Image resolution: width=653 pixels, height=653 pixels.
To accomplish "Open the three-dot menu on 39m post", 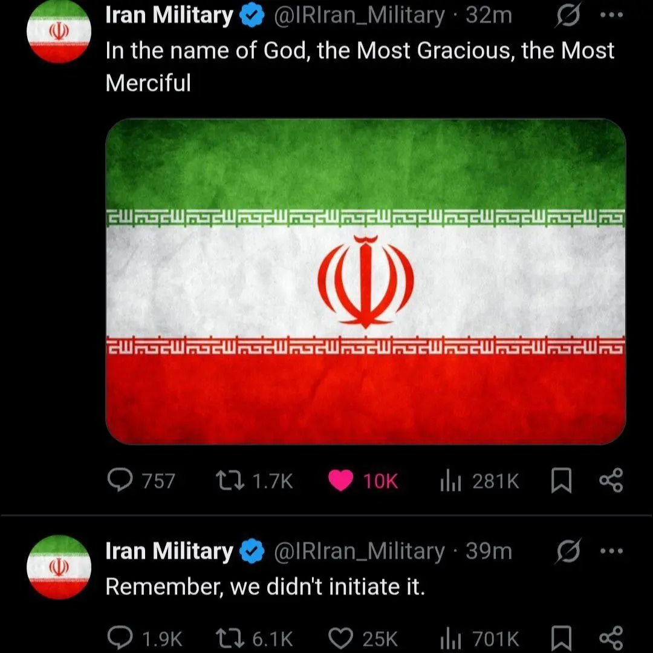I will [x=611, y=551].
